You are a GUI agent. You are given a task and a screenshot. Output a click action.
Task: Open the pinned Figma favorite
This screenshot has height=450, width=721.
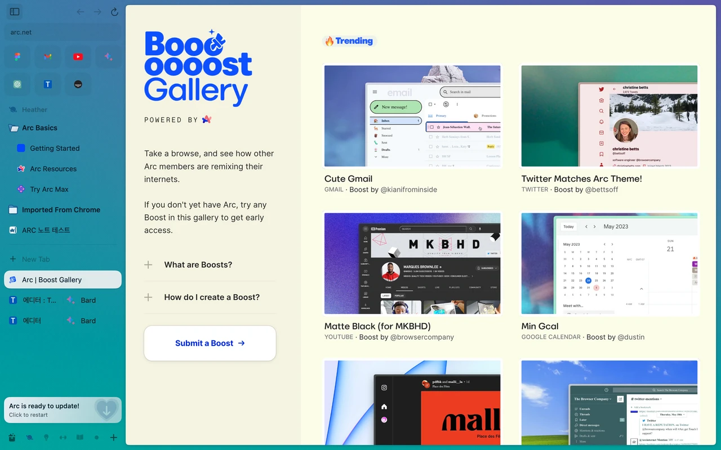point(18,57)
